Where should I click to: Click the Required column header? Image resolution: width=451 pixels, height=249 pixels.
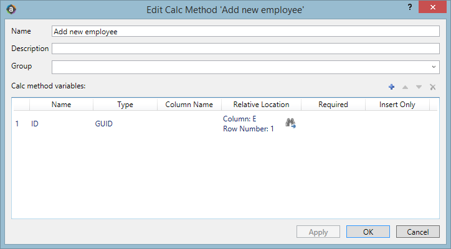[x=333, y=105]
